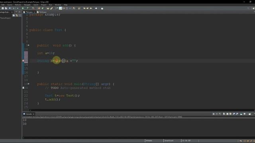Select the Console tab
Screen dimensions: 255x143
pos(28,114)
